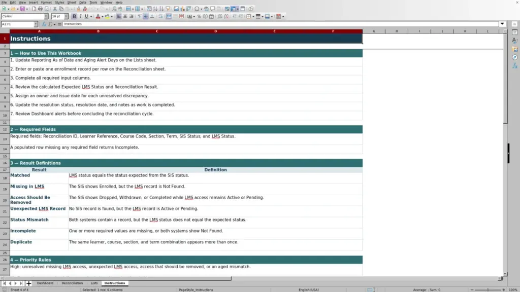Screen dimensions: 520x292
Task: Open the sidebar Navigator compass icon
Action: click(x=515, y=57)
